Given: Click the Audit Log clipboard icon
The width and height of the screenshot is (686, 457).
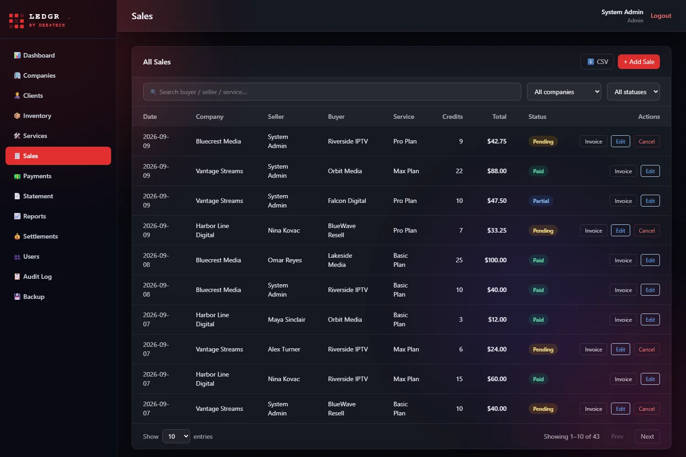Looking at the screenshot, I should coord(17,276).
